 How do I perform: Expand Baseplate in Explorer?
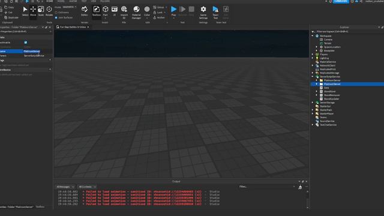tap(316, 50)
